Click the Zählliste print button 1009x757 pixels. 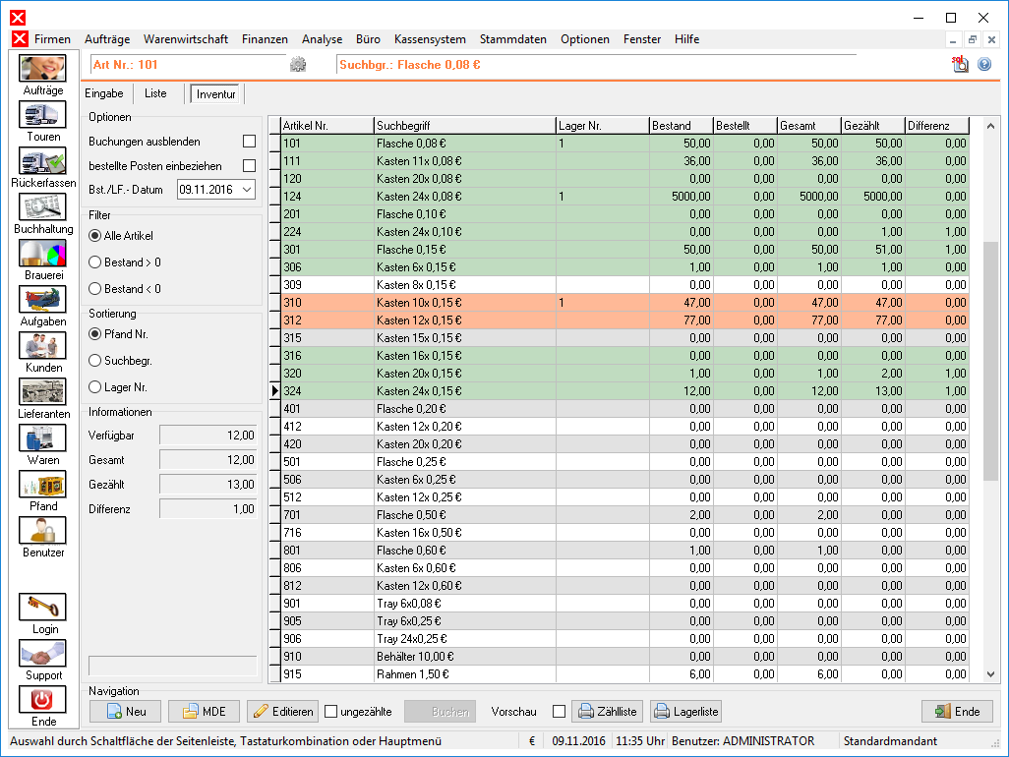tap(607, 712)
